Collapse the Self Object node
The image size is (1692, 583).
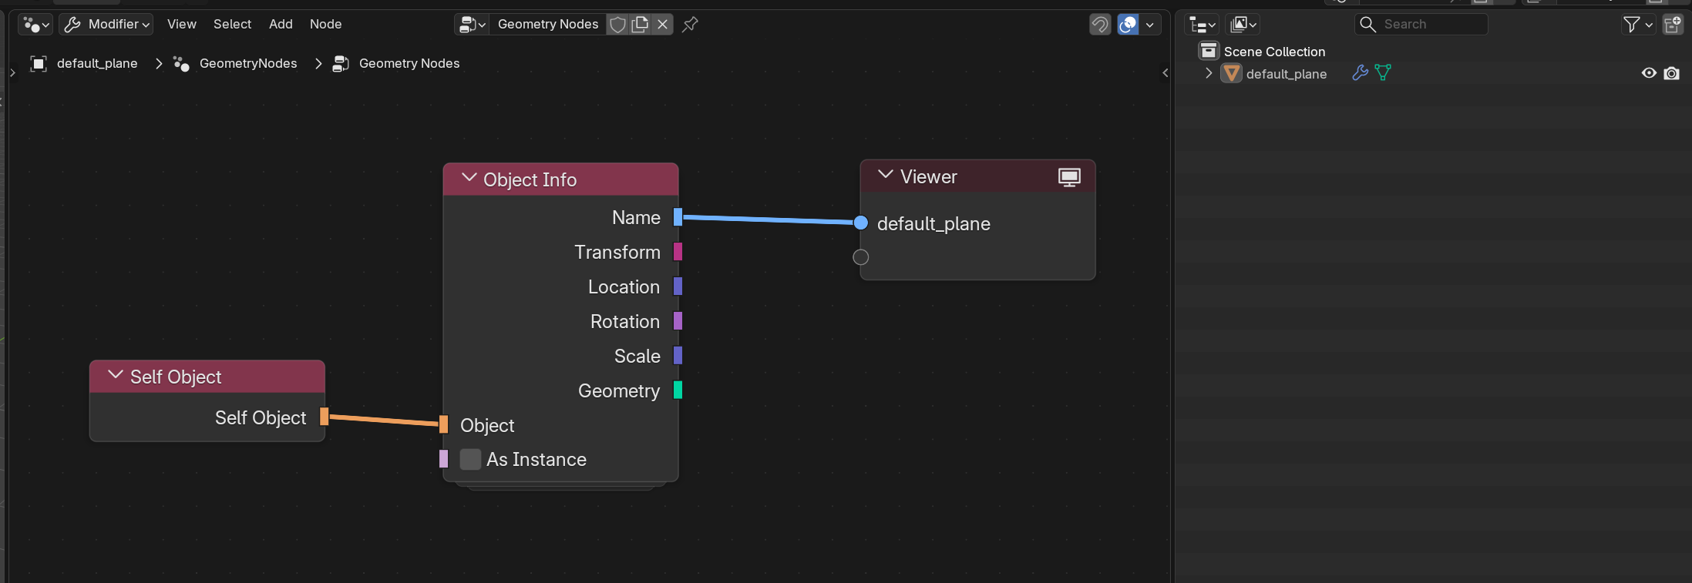(116, 375)
